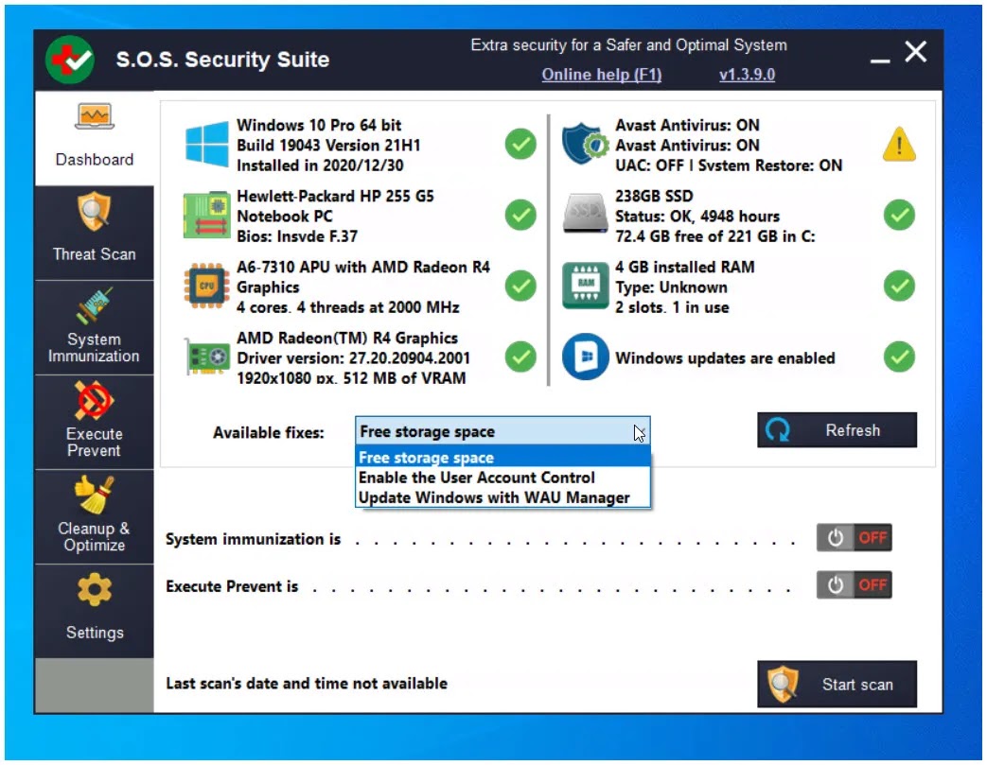Minimize the S.O.S. Security Suite window
Screen dimensions: 987x765
880,61
